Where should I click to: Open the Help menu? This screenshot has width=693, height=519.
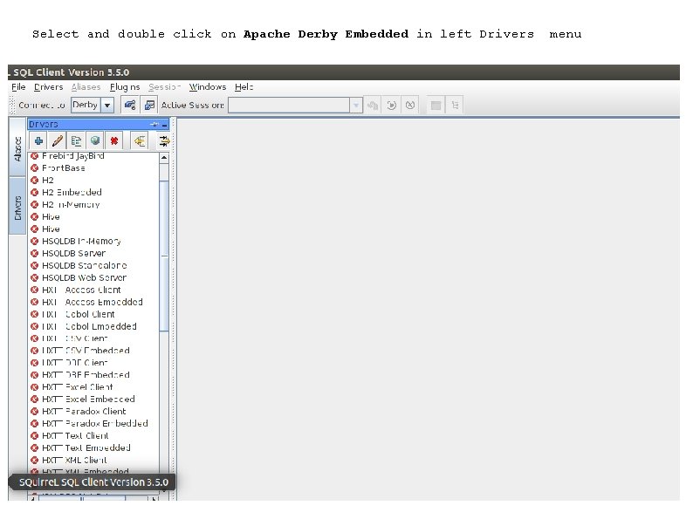pyautogui.click(x=244, y=87)
